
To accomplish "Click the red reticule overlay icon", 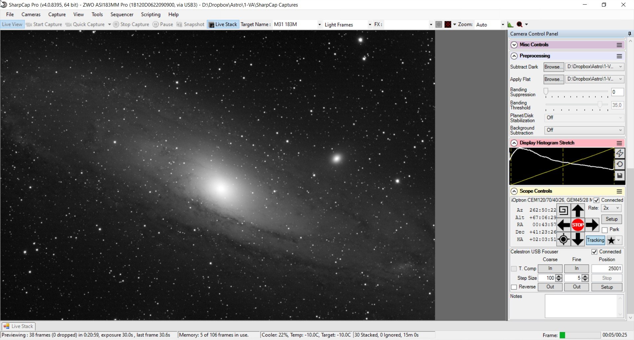I will coord(448,24).
